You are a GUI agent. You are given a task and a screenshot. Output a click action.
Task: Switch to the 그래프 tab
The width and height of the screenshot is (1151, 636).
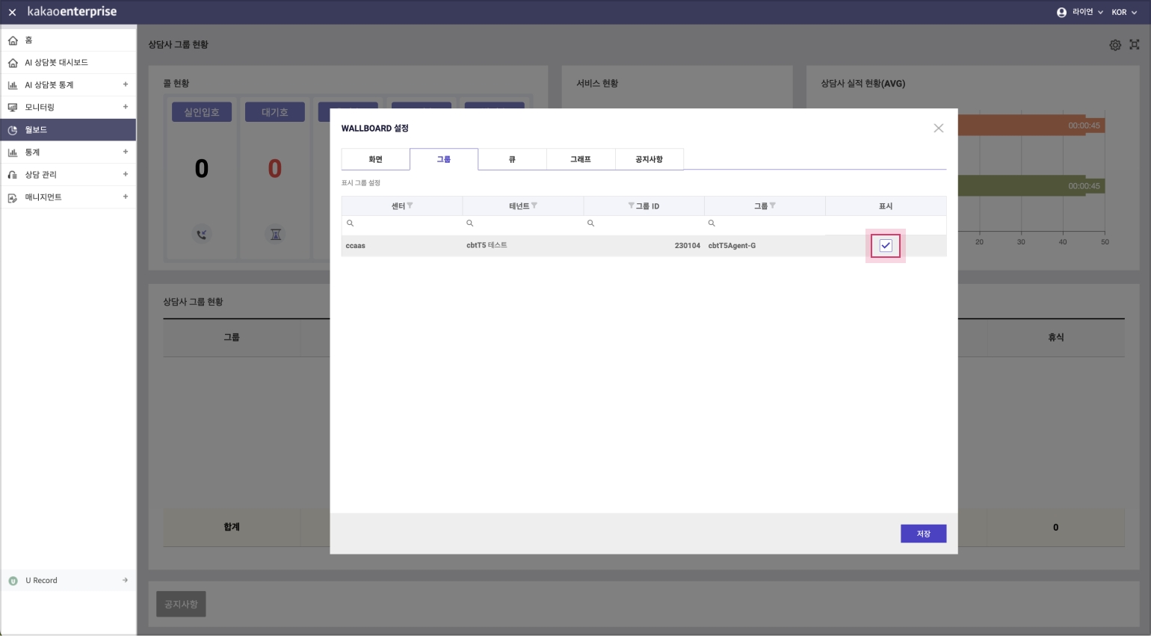click(581, 159)
